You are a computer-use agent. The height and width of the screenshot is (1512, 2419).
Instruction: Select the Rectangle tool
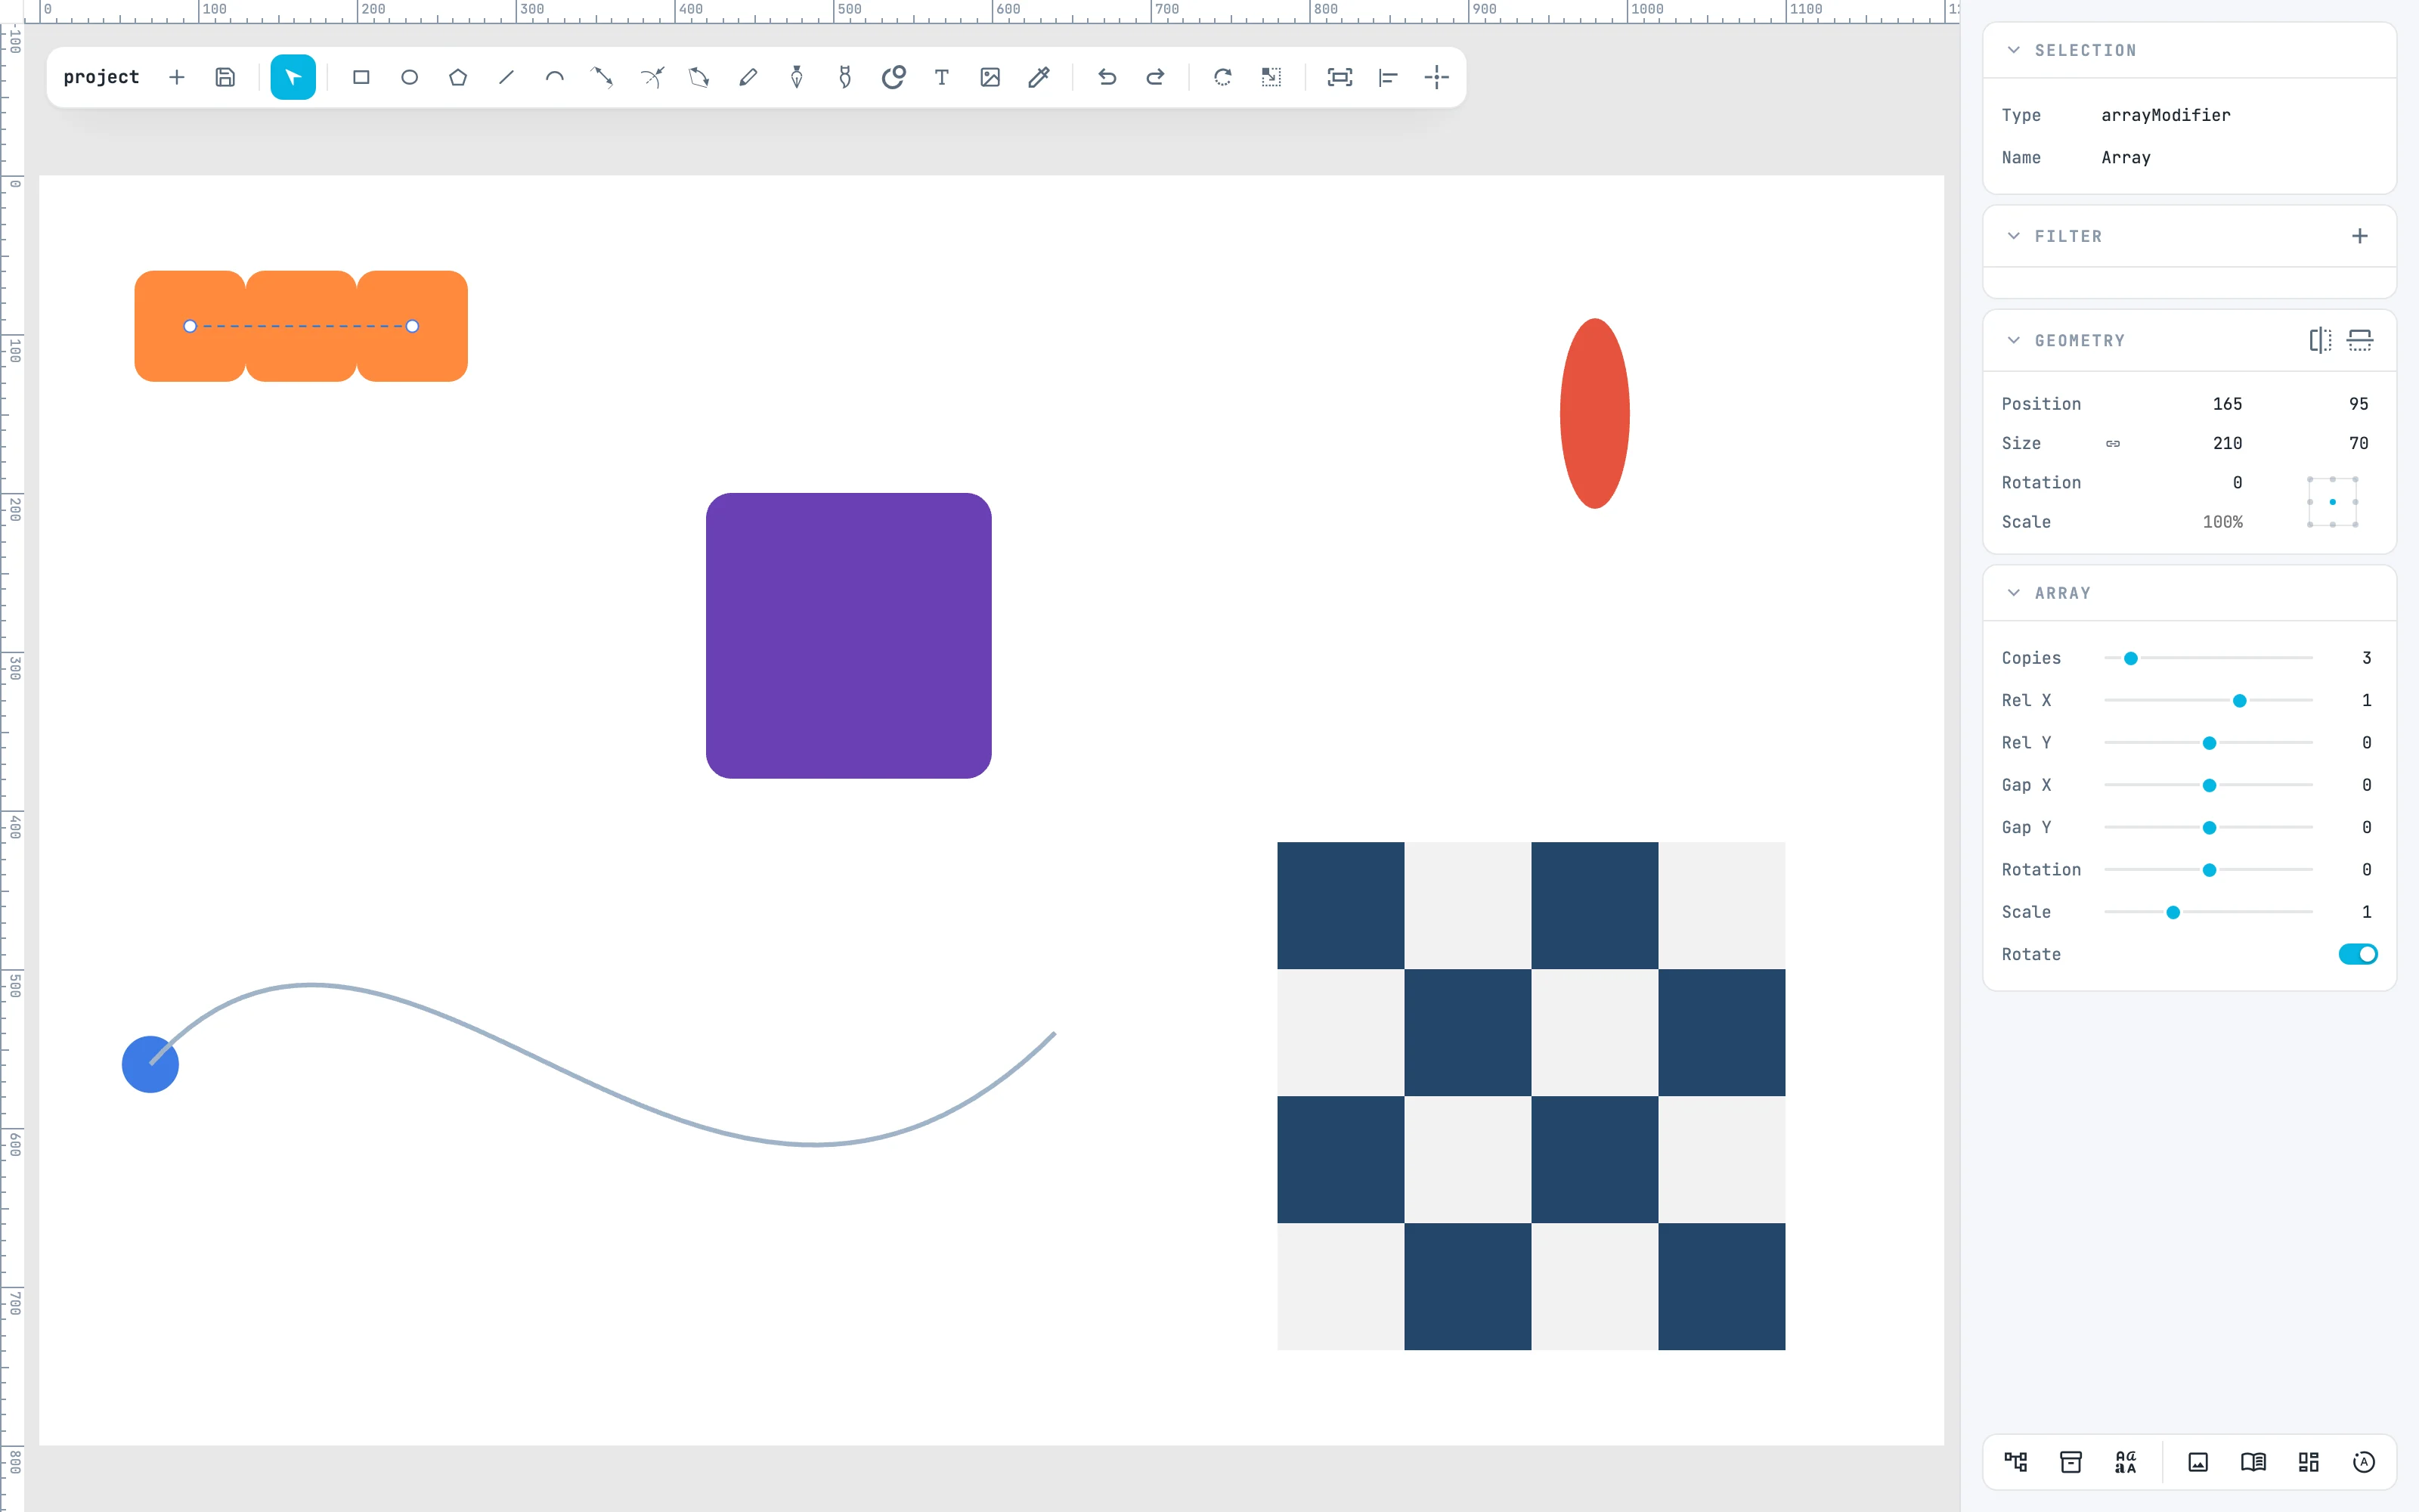361,77
